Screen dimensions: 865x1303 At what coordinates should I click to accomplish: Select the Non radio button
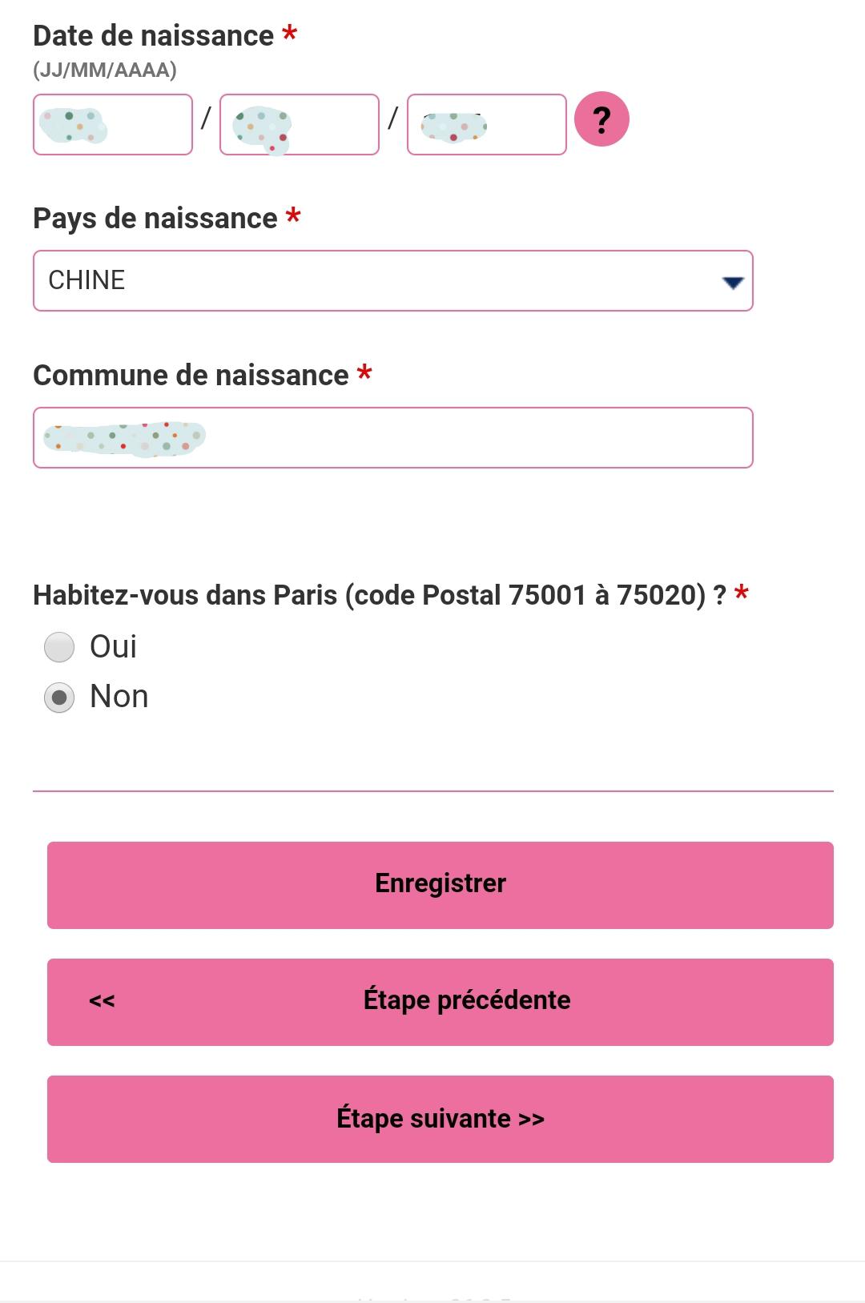[59, 698]
